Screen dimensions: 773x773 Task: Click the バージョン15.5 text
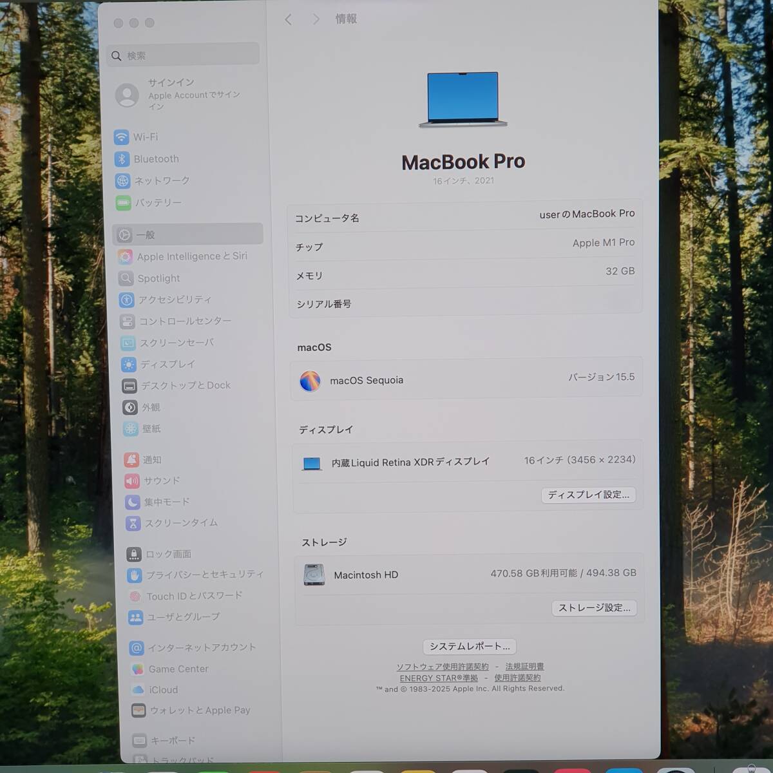[601, 377]
